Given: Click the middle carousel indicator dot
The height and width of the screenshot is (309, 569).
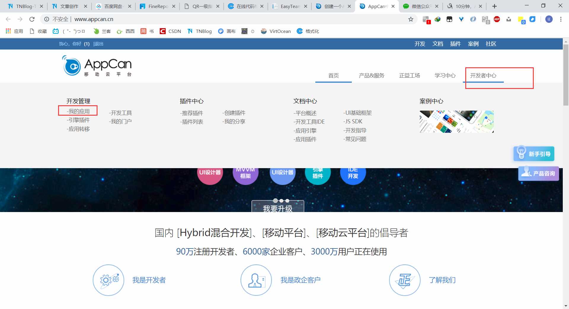Looking at the screenshot, I should pos(282,201).
